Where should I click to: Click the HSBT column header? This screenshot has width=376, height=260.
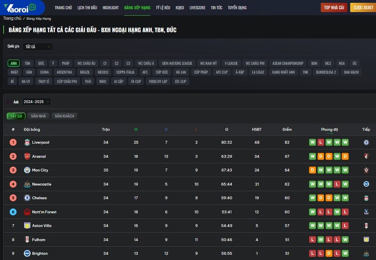[257, 130]
